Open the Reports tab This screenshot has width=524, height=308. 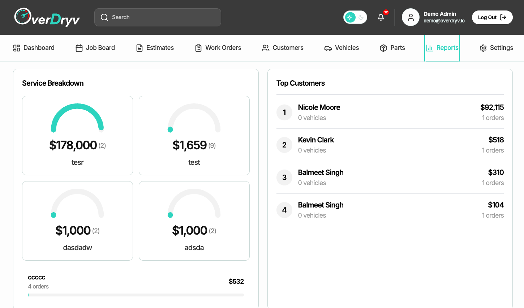point(442,48)
